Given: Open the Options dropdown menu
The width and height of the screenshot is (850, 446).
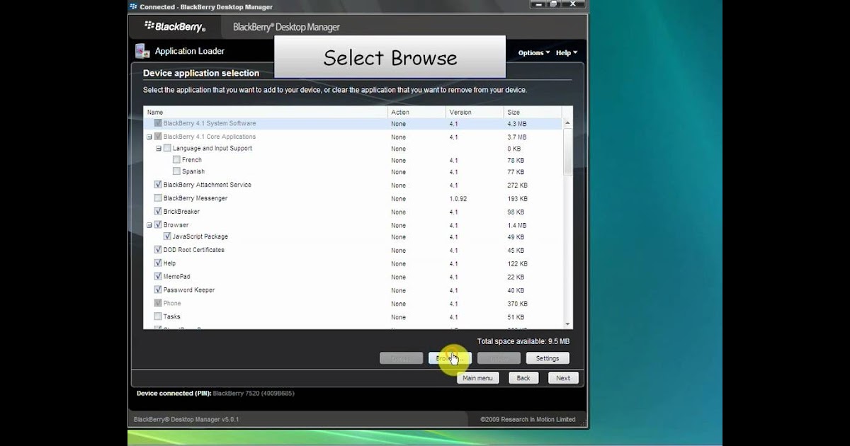Looking at the screenshot, I should [534, 53].
